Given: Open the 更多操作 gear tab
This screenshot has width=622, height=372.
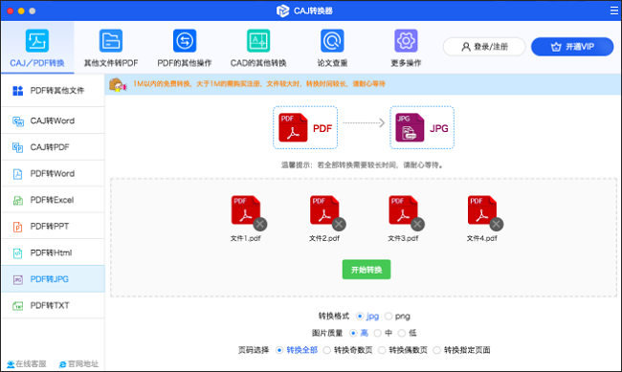Looking at the screenshot, I should coord(406,48).
